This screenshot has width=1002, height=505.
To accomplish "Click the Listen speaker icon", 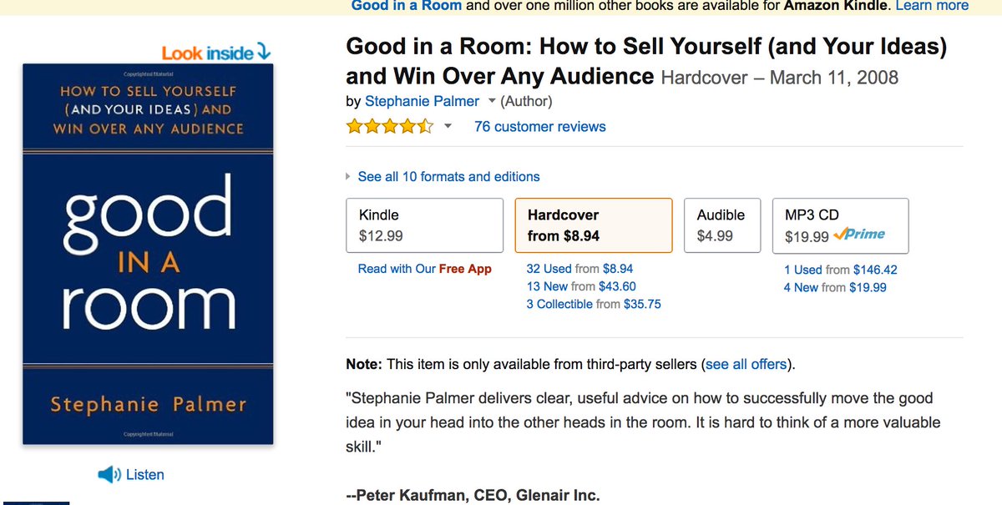I will [x=109, y=475].
